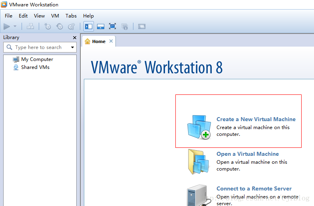The width and height of the screenshot is (314, 206).
Task: Select Shared VMs in the library
Action: pyautogui.click(x=35, y=67)
